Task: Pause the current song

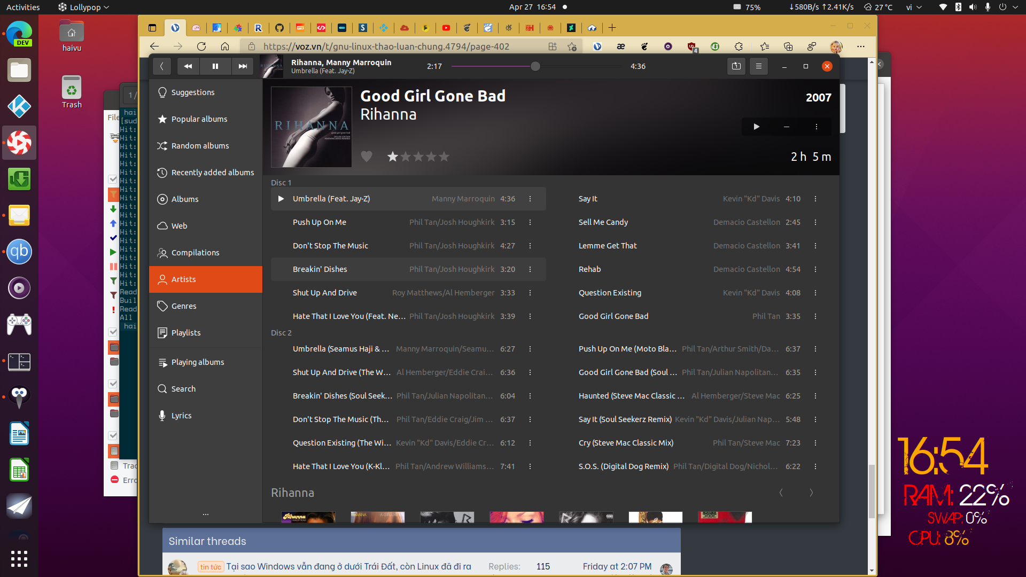Action: pos(215,66)
